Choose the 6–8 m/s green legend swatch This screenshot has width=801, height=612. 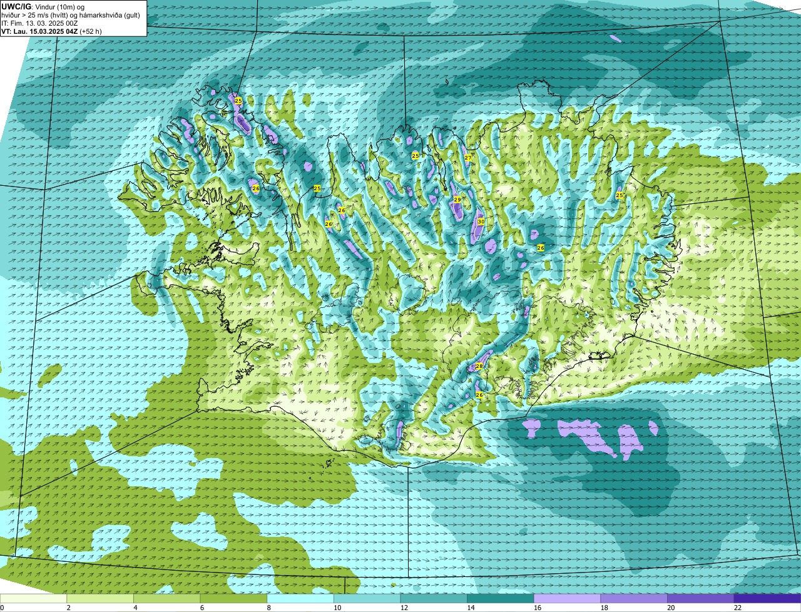coord(233,598)
